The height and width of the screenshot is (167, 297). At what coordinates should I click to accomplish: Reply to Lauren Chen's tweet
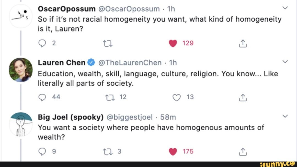coord(42,97)
